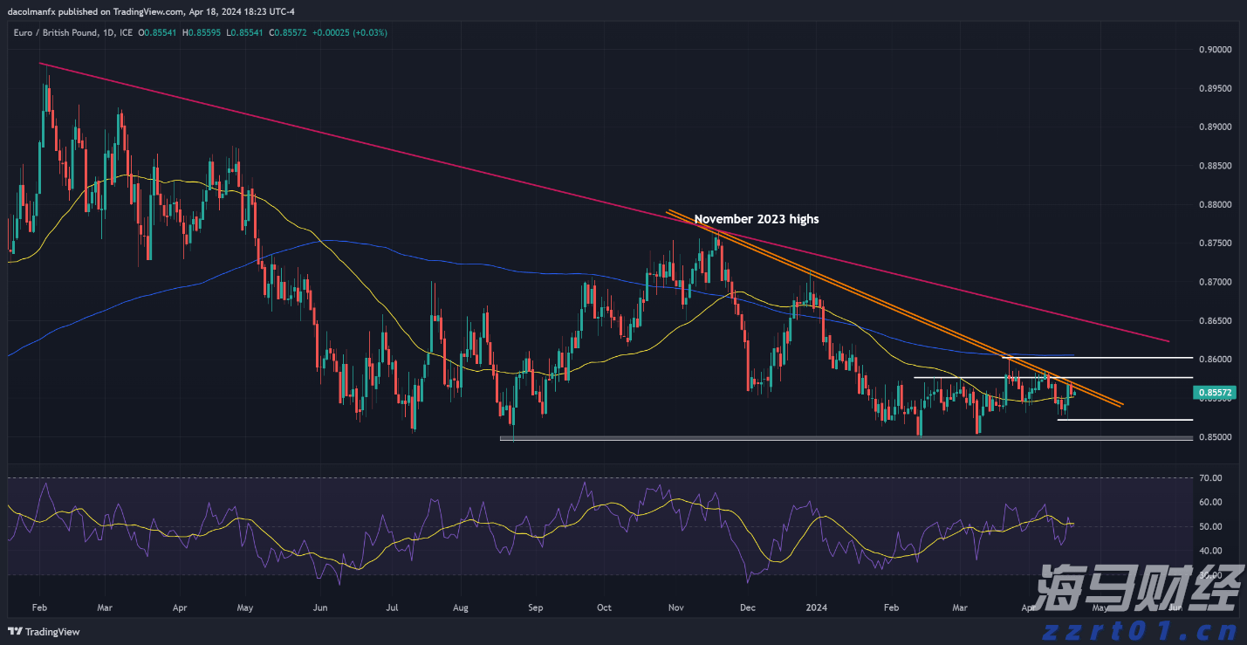Image resolution: width=1247 pixels, height=645 pixels.
Task: Select the 'November 2023 highs' annotation label
Action: [757, 219]
